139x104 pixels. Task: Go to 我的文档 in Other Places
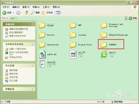13,74
